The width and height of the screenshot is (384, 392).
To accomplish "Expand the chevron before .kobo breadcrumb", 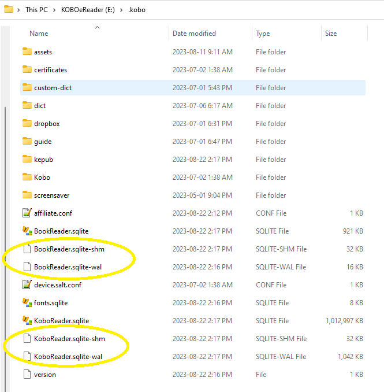I will pos(121,10).
